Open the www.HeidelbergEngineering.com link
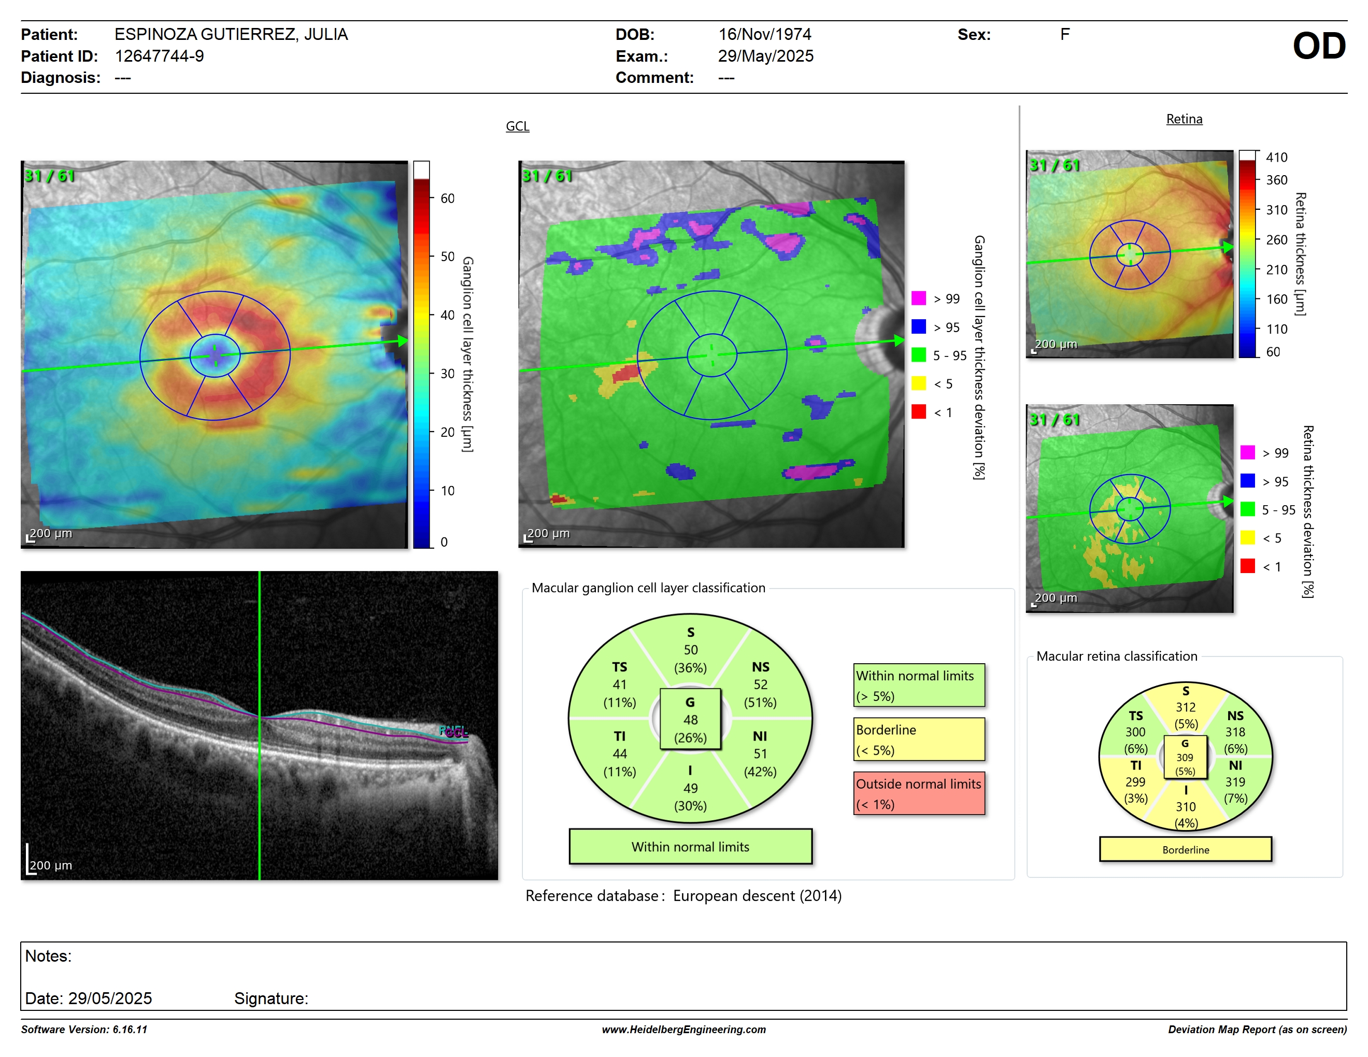 coord(684,1030)
